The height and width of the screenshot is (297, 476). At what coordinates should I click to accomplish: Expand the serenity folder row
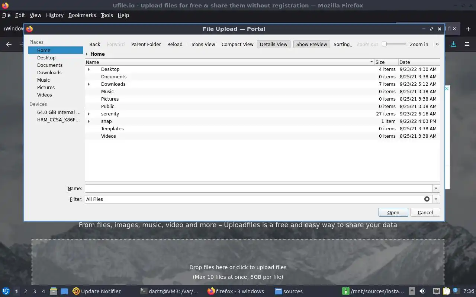click(x=89, y=114)
